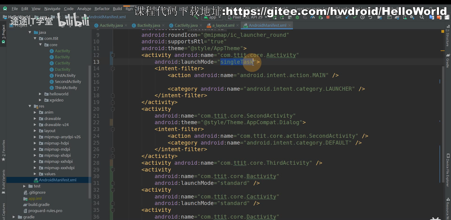Screen dimensions: 451x220
Task: Collapse the res folder
Action: (30, 106)
